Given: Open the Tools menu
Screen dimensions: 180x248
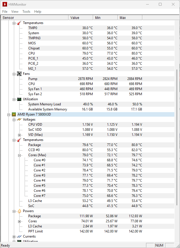Looking at the screenshot, I should coord(26,12).
